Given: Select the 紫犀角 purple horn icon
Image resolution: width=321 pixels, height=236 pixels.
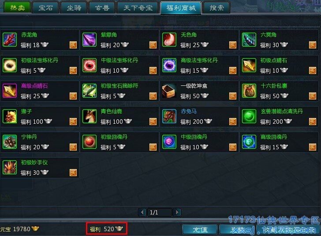Looking at the screenshot, I should click(90, 40).
